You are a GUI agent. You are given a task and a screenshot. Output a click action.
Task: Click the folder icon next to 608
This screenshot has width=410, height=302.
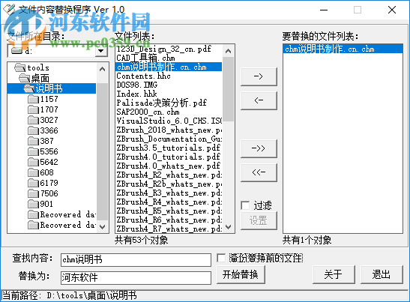pyautogui.click(x=33, y=172)
